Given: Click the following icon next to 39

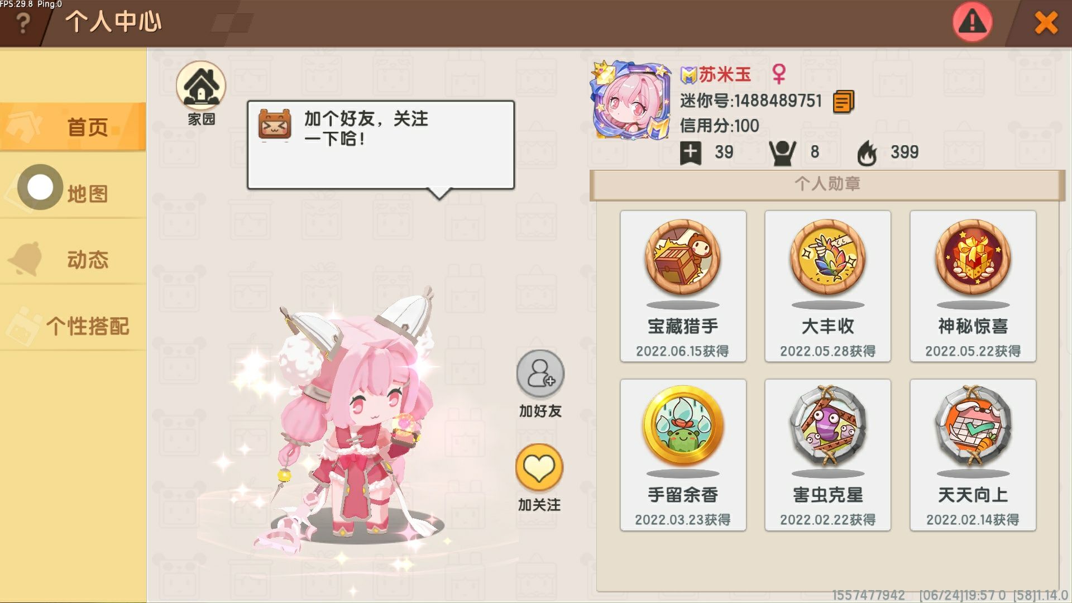Looking at the screenshot, I should 691,152.
